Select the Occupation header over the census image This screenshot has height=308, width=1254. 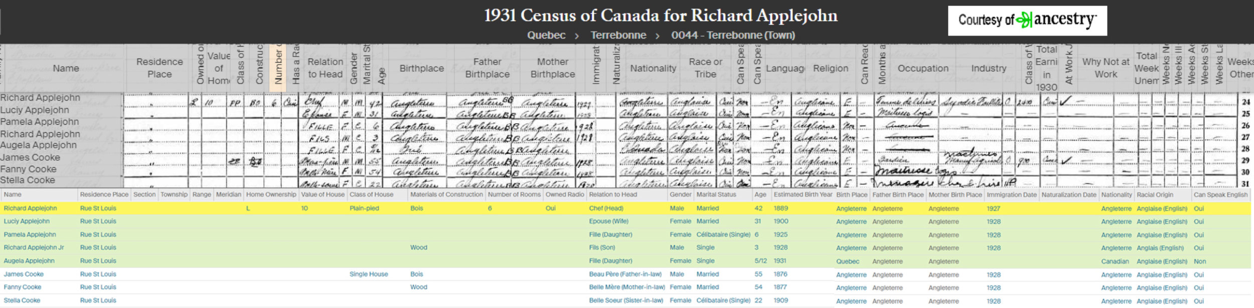pos(923,68)
